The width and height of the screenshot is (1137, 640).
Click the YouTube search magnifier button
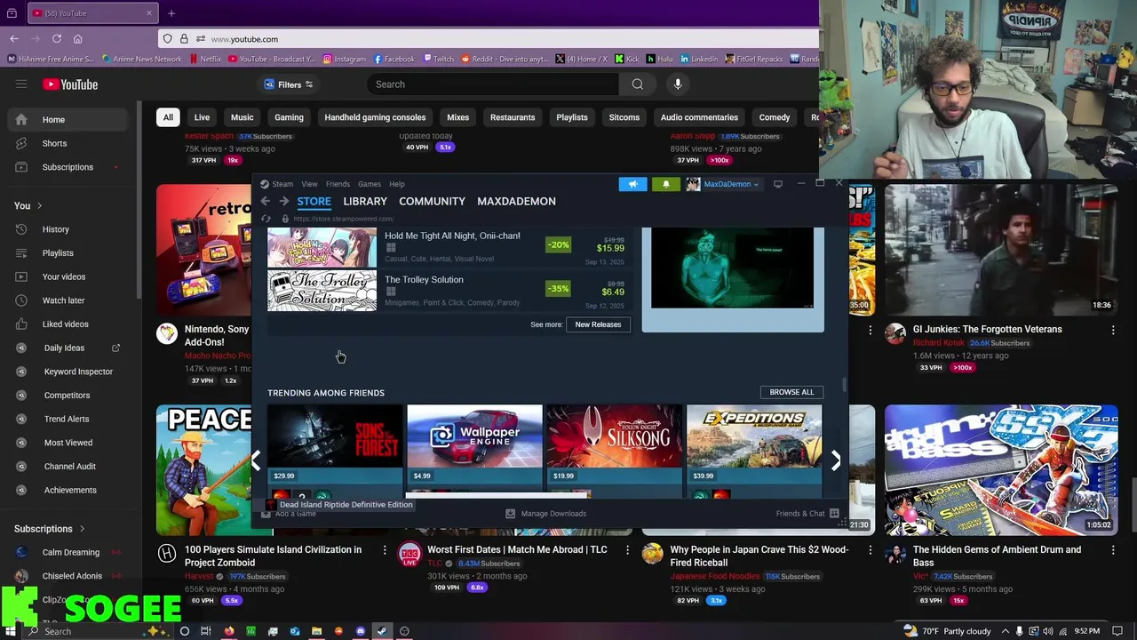(638, 84)
